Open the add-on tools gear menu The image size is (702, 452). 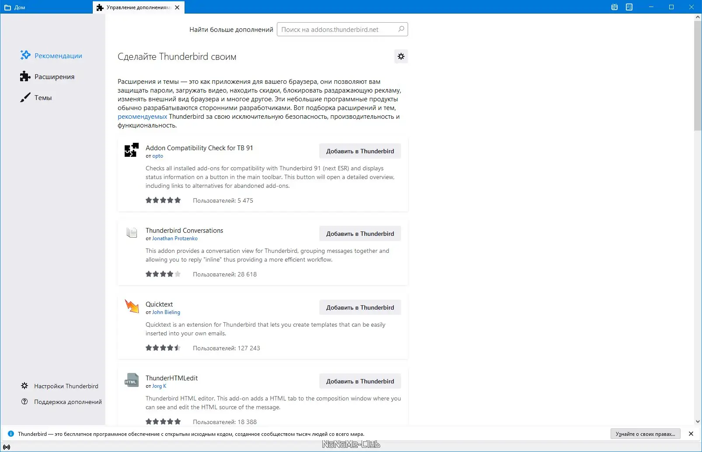click(x=401, y=56)
